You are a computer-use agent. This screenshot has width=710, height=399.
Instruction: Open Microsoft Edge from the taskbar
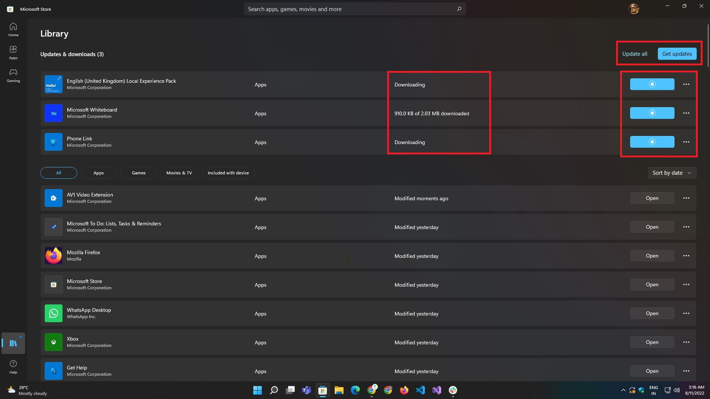pyautogui.click(x=355, y=390)
